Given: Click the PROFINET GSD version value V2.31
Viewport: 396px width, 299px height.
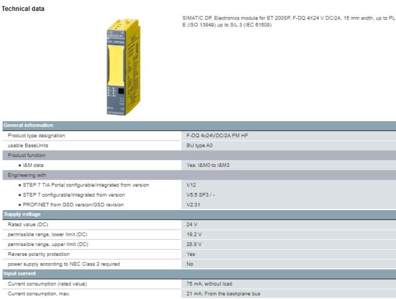Looking at the screenshot, I should pos(193,205).
